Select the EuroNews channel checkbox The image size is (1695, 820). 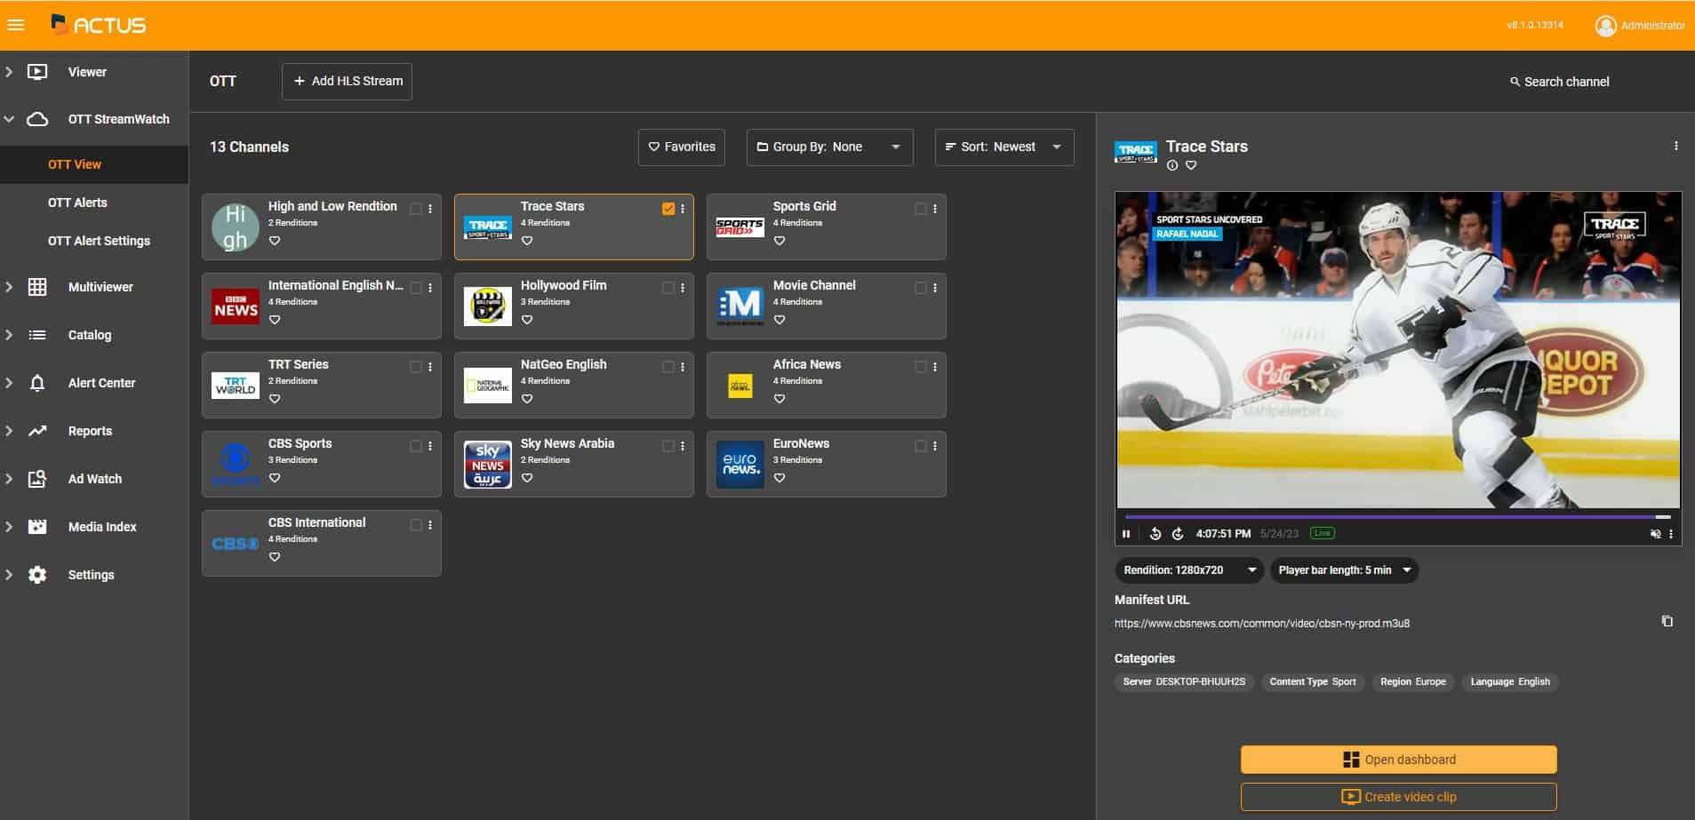(x=920, y=446)
